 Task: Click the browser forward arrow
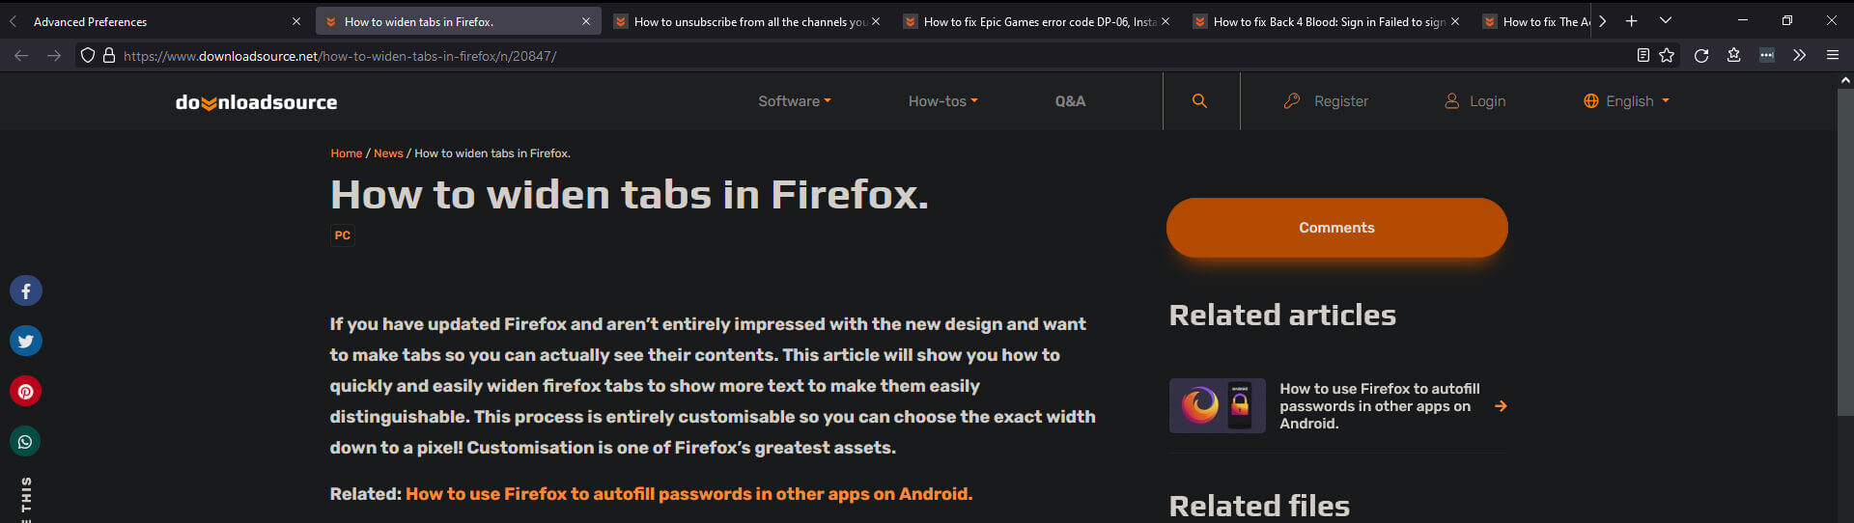click(54, 56)
